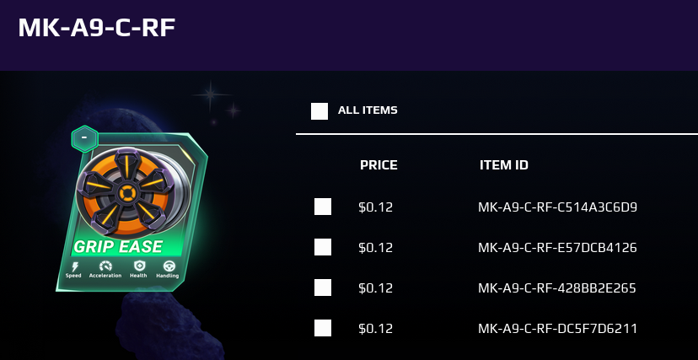Click item ID MK-A9-C-RF-E57DCB4126
The width and height of the screenshot is (698, 360).
(x=558, y=247)
